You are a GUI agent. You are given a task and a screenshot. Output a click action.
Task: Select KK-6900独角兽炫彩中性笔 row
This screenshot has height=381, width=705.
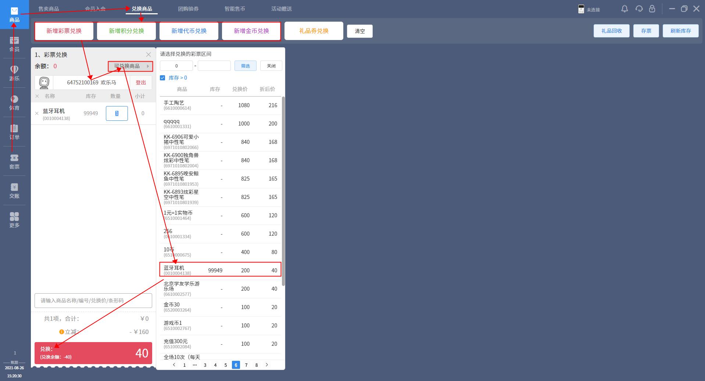click(x=221, y=160)
